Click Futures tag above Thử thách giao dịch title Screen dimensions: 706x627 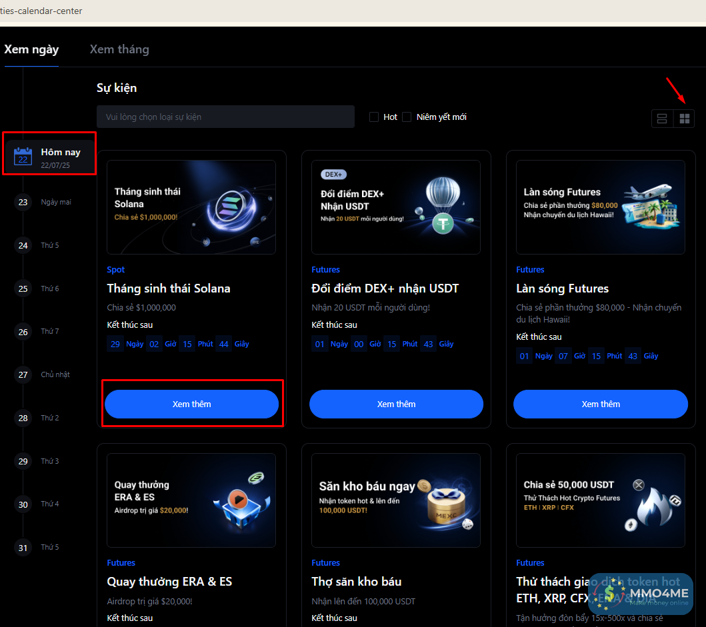tap(530, 562)
